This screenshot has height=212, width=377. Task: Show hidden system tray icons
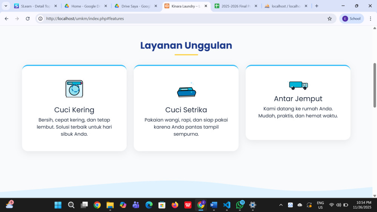coord(280,205)
